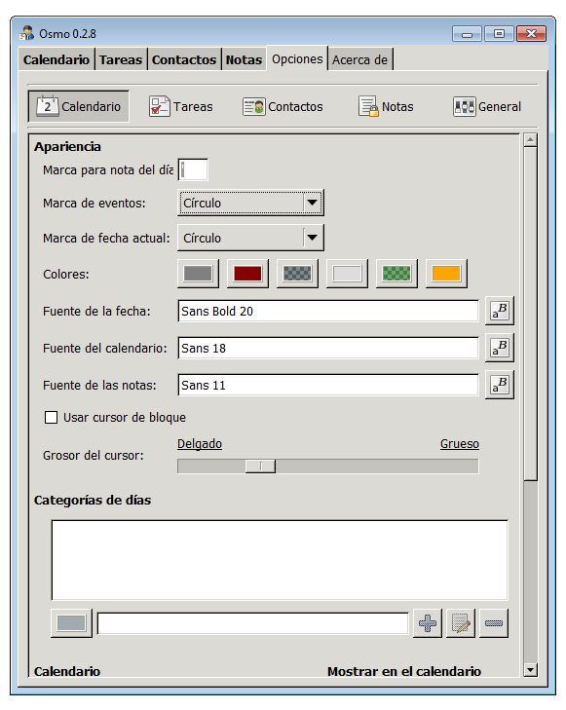Open font chooser for Fuente de la fecha
Image resolution: width=566 pixels, height=710 pixels.
pyautogui.click(x=500, y=311)
